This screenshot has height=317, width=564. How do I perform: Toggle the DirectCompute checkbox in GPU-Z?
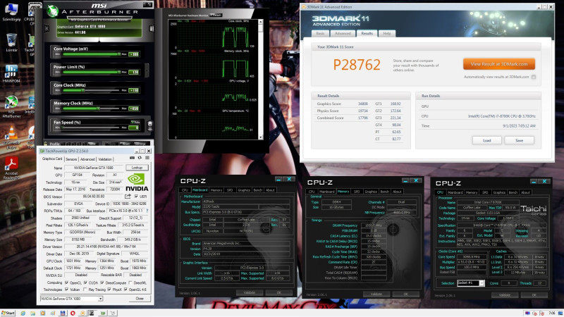(x=102, y=283)
